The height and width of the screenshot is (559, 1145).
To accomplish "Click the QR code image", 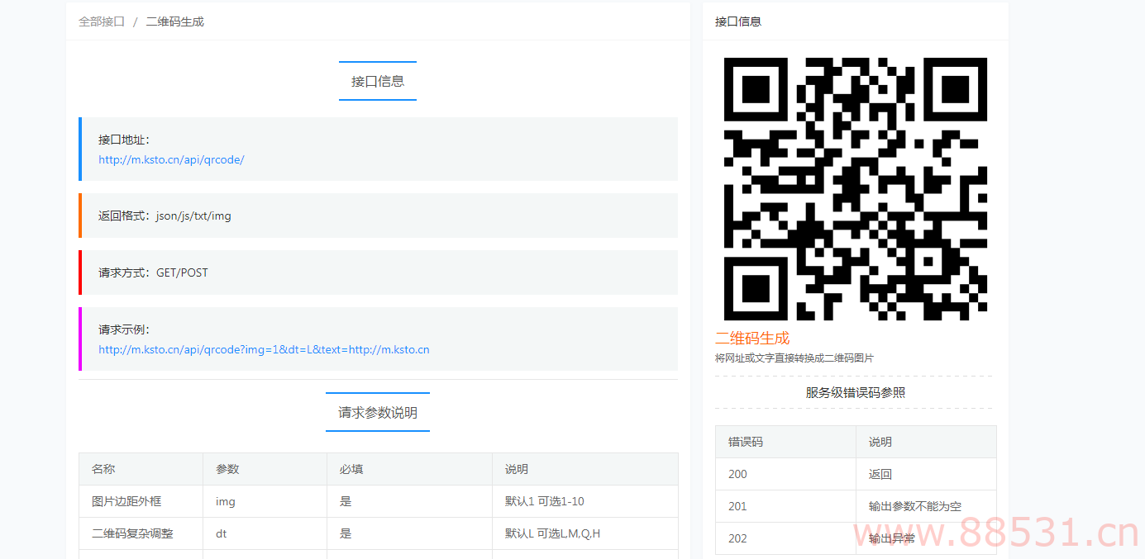I will pyautogui.click(x=855, y=188).
